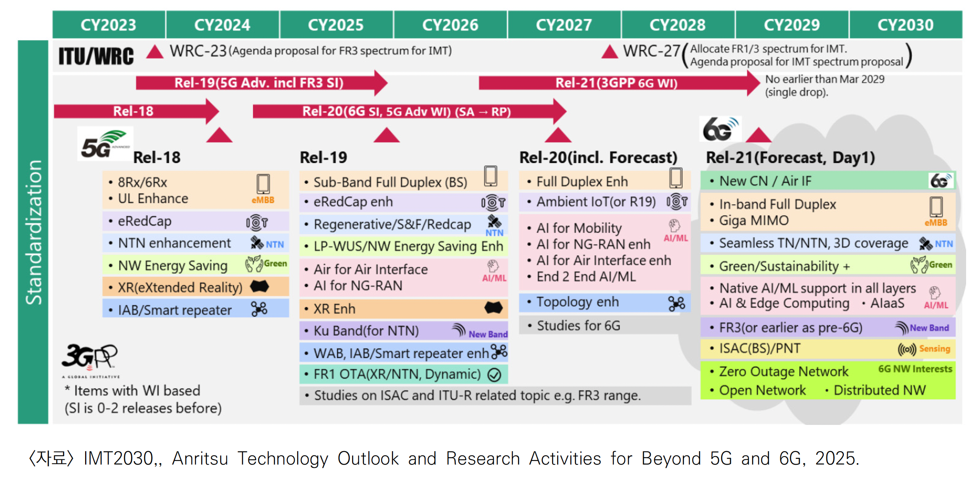
Task: Click the 6G logo above Rel-21
Action: pyautogui.click(x=720, y=129)
